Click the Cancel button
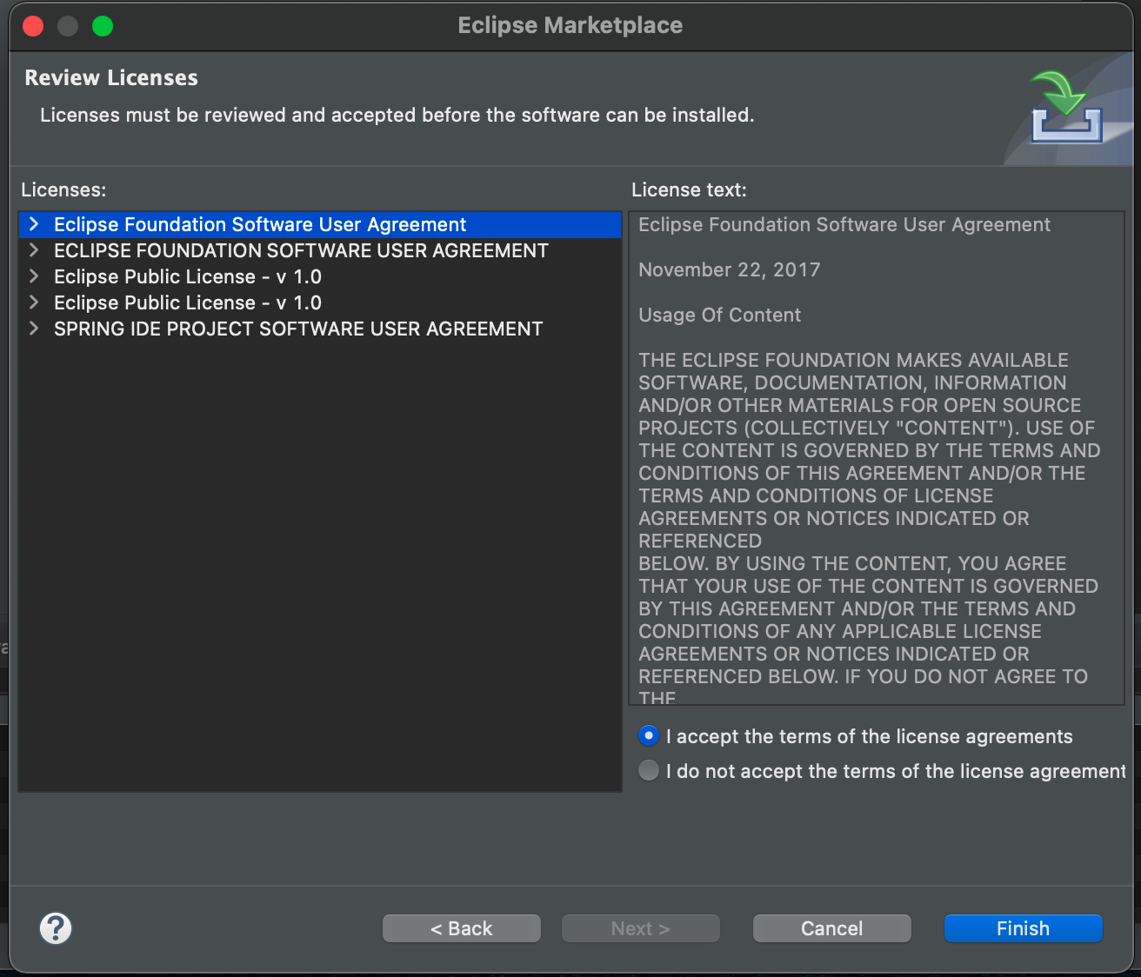 click(832, 928)
